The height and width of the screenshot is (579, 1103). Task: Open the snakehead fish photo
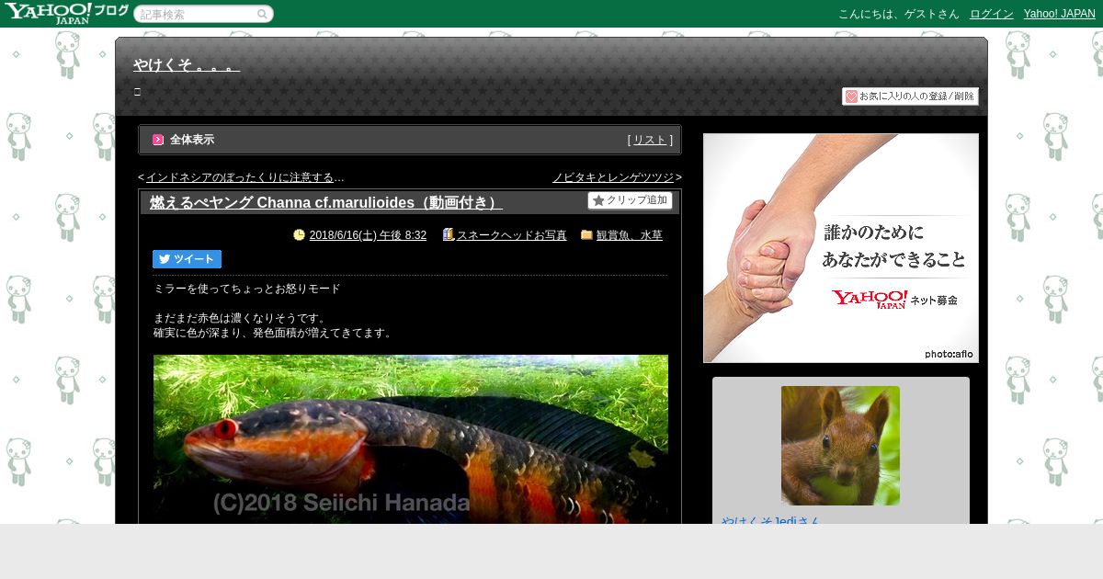411,439
